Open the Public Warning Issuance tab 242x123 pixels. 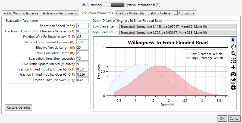pyautogui.click(x=21, y=13)
